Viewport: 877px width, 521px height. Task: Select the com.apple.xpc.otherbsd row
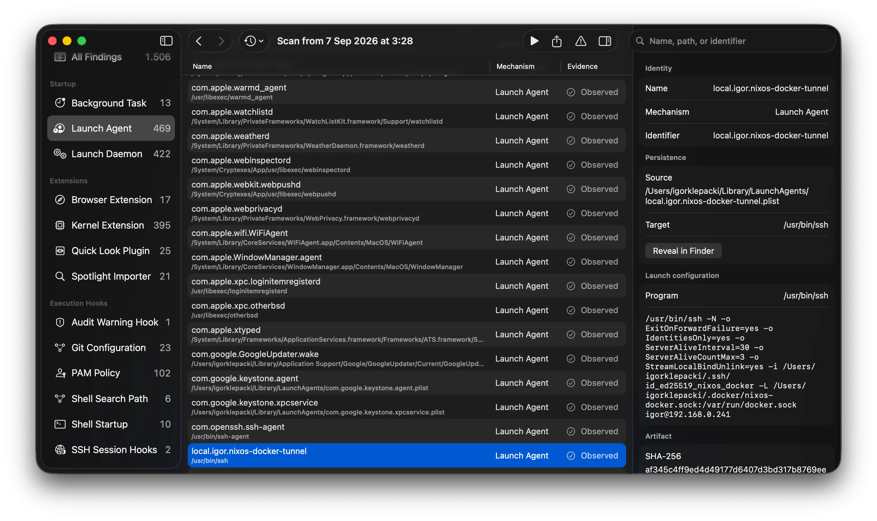click(407, 310)
